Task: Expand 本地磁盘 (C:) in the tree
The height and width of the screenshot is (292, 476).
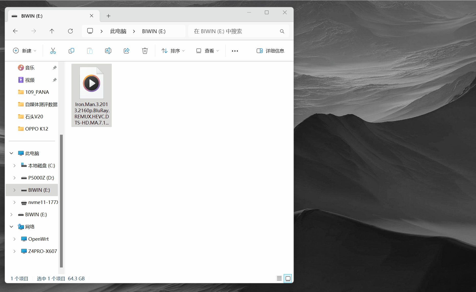Action: click(x=15, y=166)
